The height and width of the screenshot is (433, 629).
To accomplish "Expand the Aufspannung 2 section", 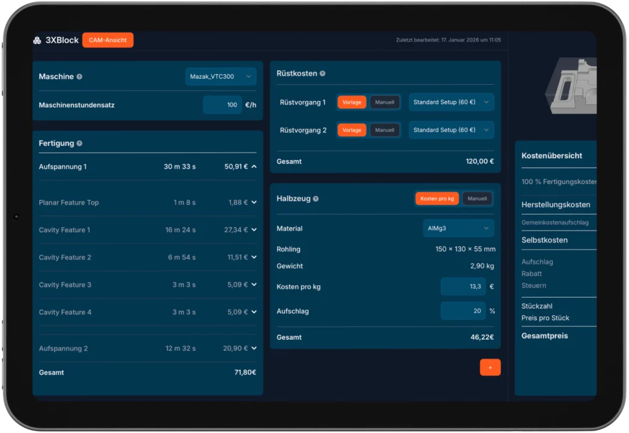I will tap(254, 348).
